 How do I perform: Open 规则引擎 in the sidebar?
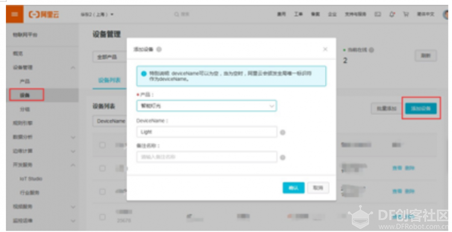[23, 123]
